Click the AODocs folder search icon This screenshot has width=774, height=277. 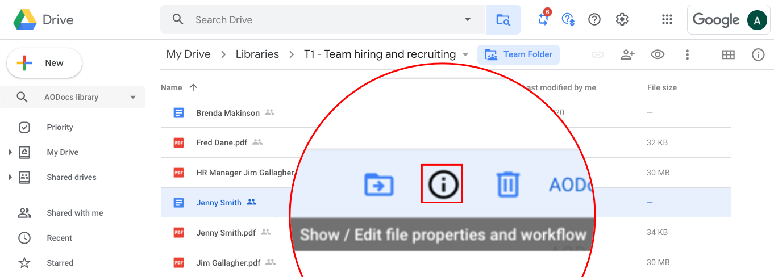(x=503, y=20)
